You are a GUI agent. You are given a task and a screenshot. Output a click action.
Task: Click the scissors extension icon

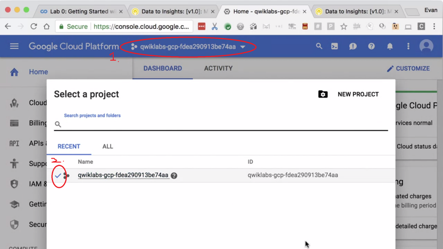coord(215,26)
